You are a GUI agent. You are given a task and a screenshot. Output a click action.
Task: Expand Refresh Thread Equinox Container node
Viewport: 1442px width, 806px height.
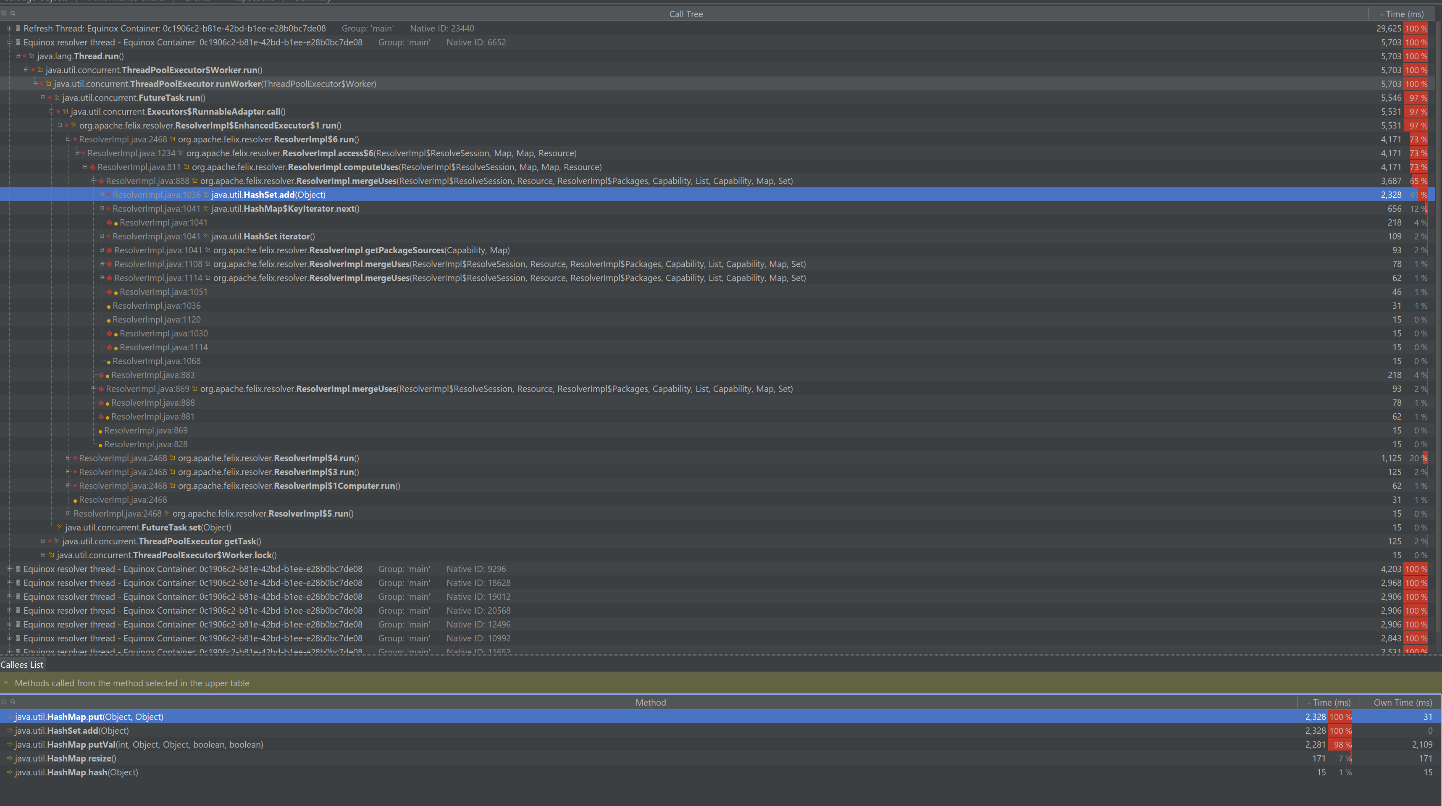(10, 29)
